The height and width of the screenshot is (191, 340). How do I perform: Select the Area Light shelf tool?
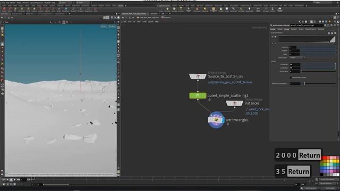tap(181, 10)
